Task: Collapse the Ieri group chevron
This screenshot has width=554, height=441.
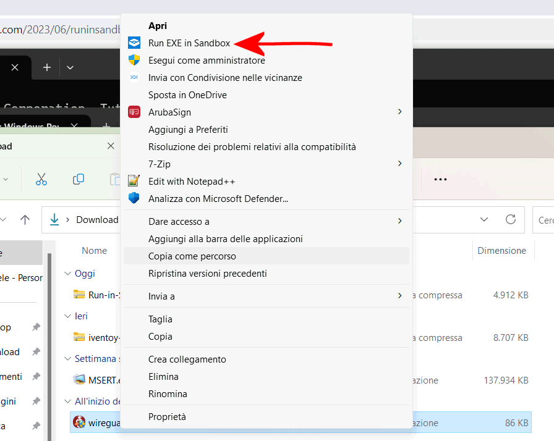Action: (67, 316)
